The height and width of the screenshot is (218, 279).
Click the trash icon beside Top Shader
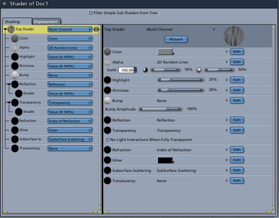96,29
